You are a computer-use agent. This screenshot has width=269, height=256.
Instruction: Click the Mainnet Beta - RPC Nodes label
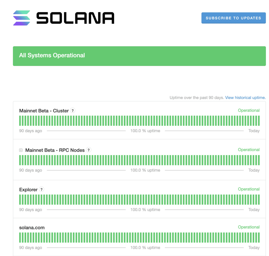(55, 150)
